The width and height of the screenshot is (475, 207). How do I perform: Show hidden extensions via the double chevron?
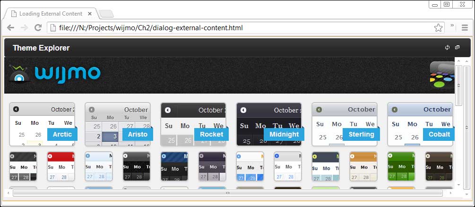click(452, 26)
